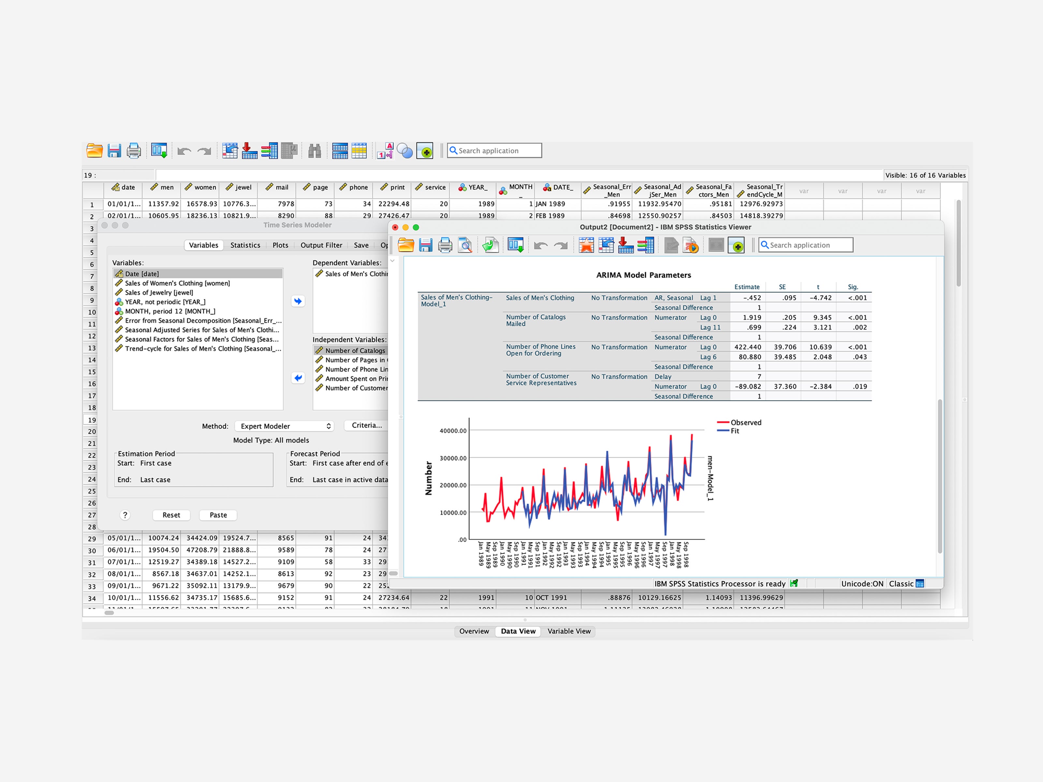
Task: Click ARIMA Model Parameters table title
Action: tap(644, 275)
